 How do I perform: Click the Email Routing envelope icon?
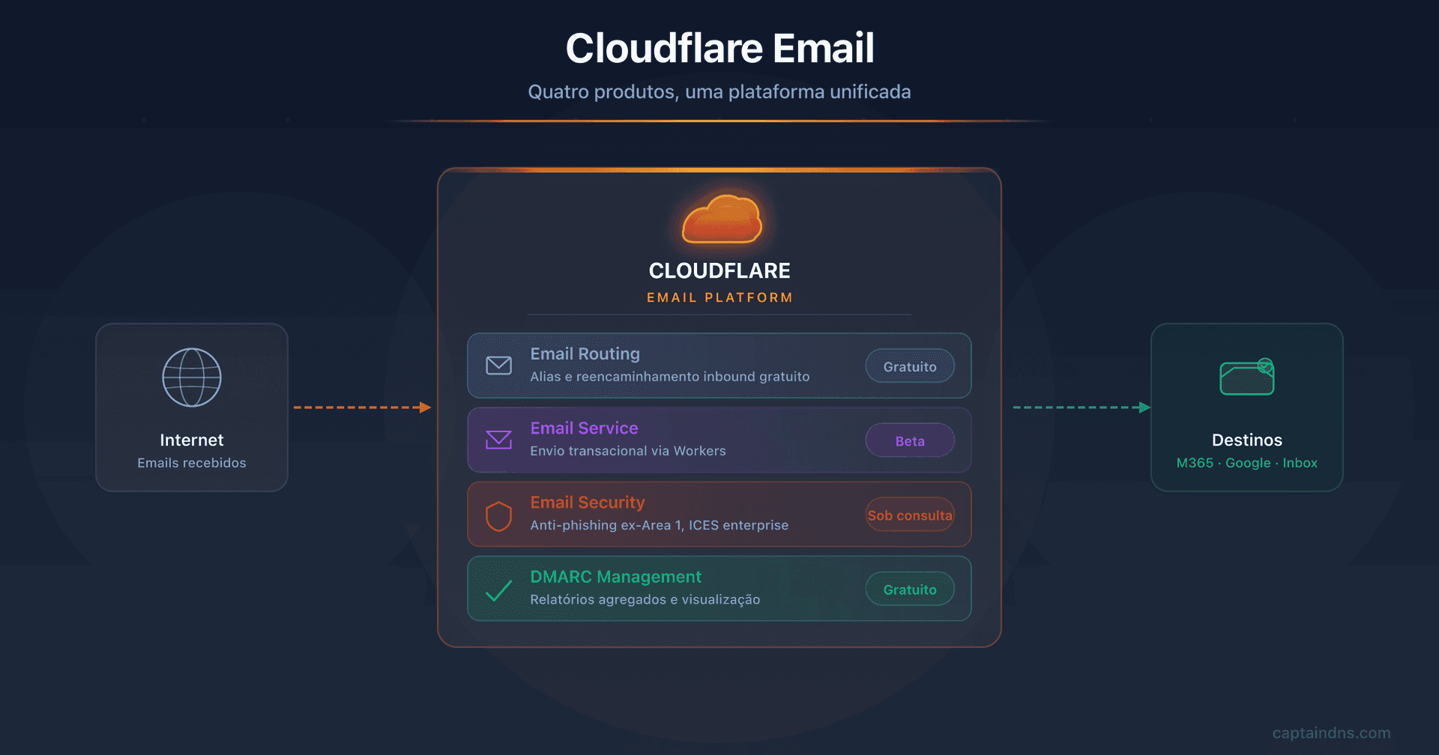[x=498, y=366]
